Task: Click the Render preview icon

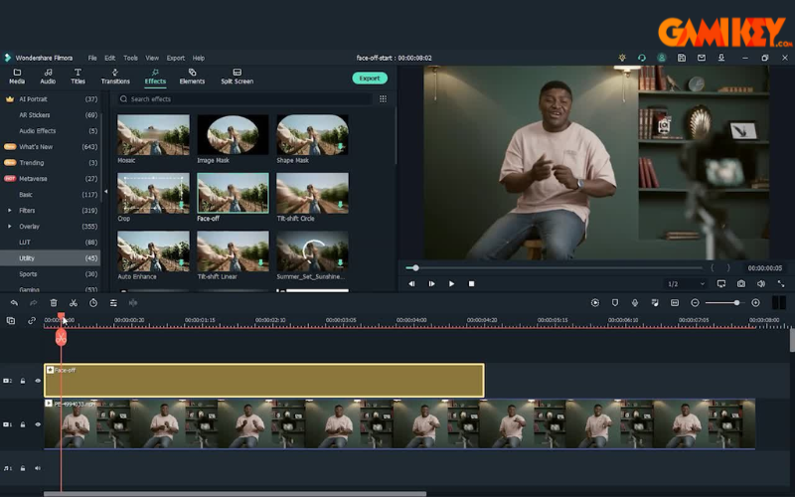Action: [x=595, y=303]
